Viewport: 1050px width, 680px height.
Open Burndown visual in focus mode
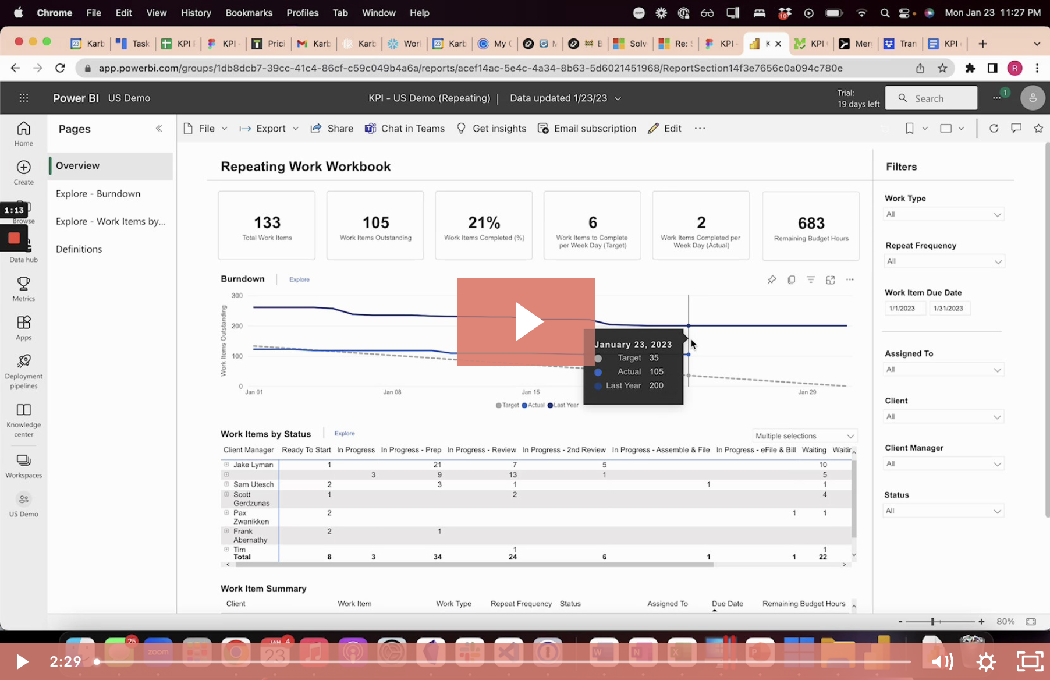(831, 279)
